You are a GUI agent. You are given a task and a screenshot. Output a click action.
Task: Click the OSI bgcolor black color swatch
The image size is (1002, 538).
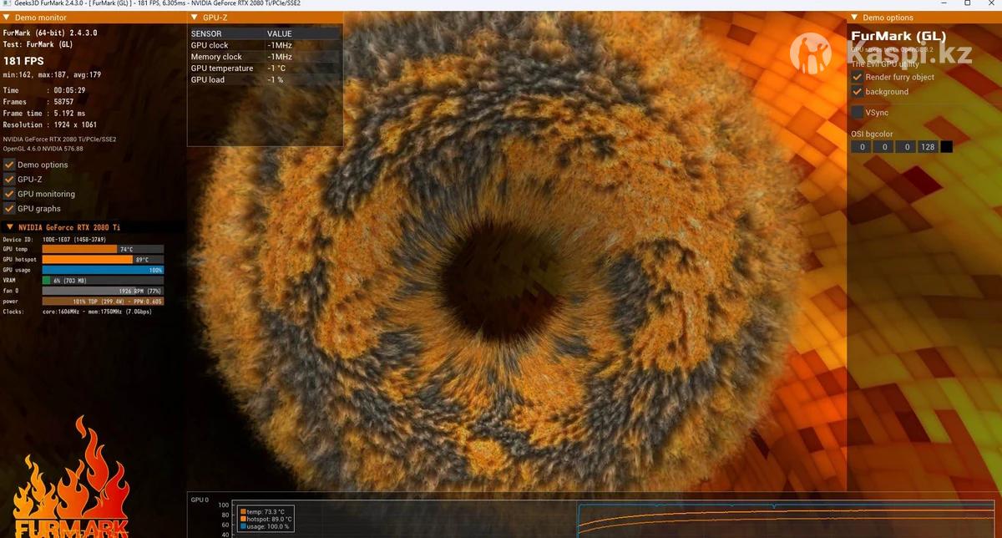[946, 147]
